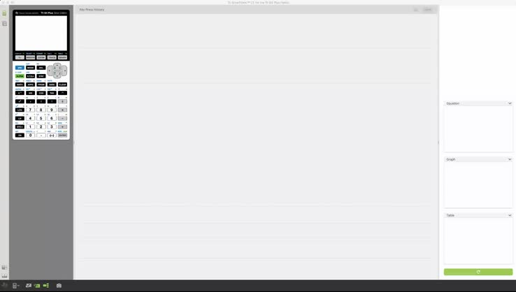Click the green ALPHA key on the calculator
The image size is (516, 292).
click(x=20, y=76)
